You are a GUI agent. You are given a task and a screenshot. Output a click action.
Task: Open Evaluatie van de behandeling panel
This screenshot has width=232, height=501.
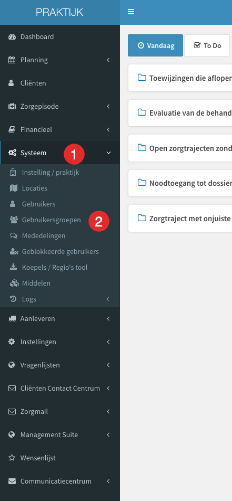click(180, 113)
